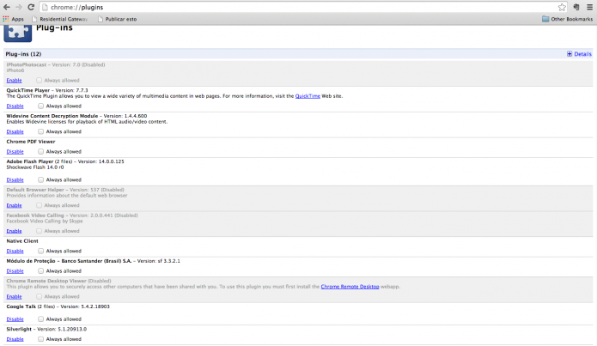Viewport: 597px width, 346px height.
Task: Enable the Default Browser Helper plugin
Action: tap(14, 205)
